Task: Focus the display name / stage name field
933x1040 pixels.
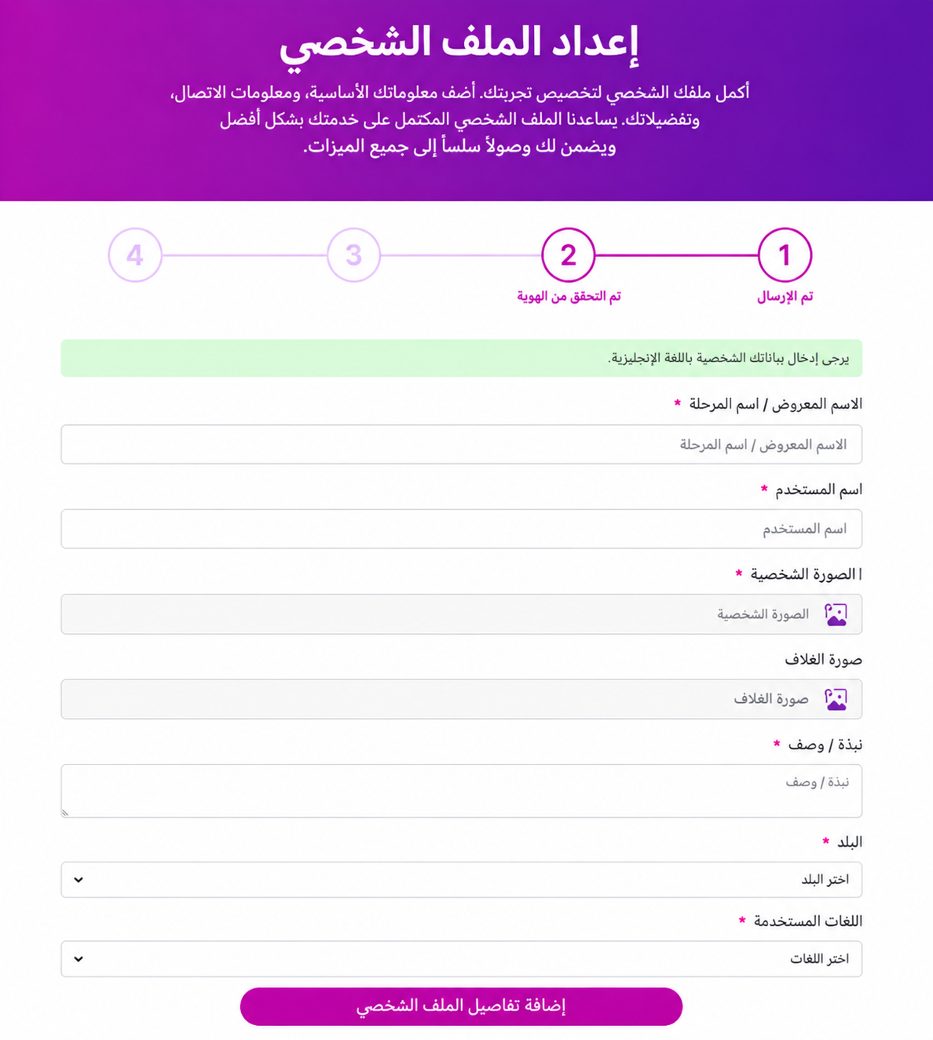Action: coord(462,445)
